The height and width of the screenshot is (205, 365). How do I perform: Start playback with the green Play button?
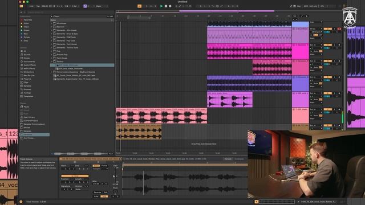tap(161, 6)
